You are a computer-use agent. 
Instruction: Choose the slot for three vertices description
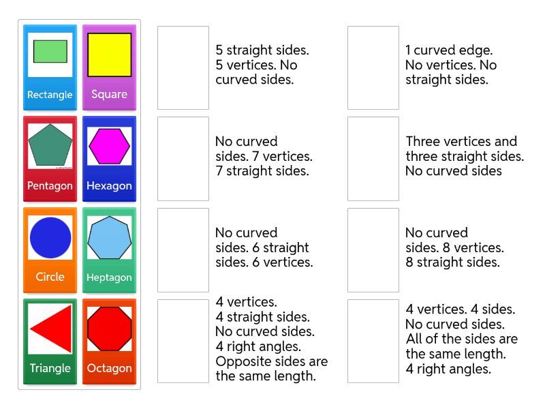[373, 159]
